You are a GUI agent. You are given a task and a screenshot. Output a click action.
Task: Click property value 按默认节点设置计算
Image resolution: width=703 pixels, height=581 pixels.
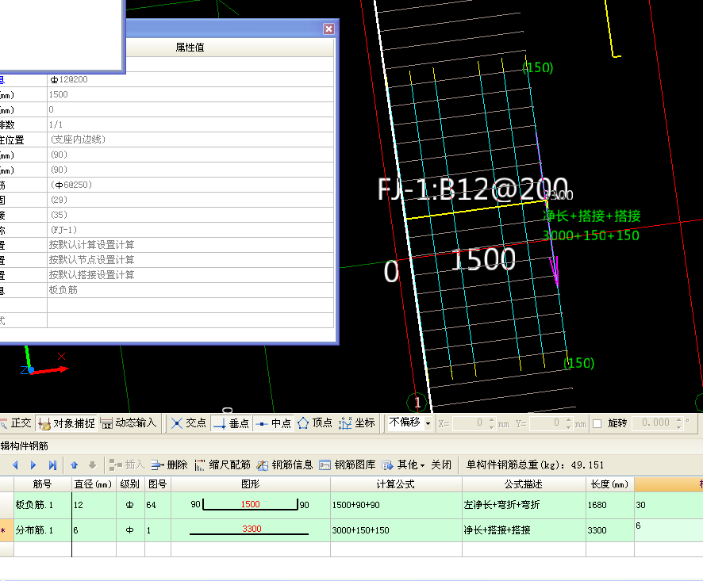point(190,260)
